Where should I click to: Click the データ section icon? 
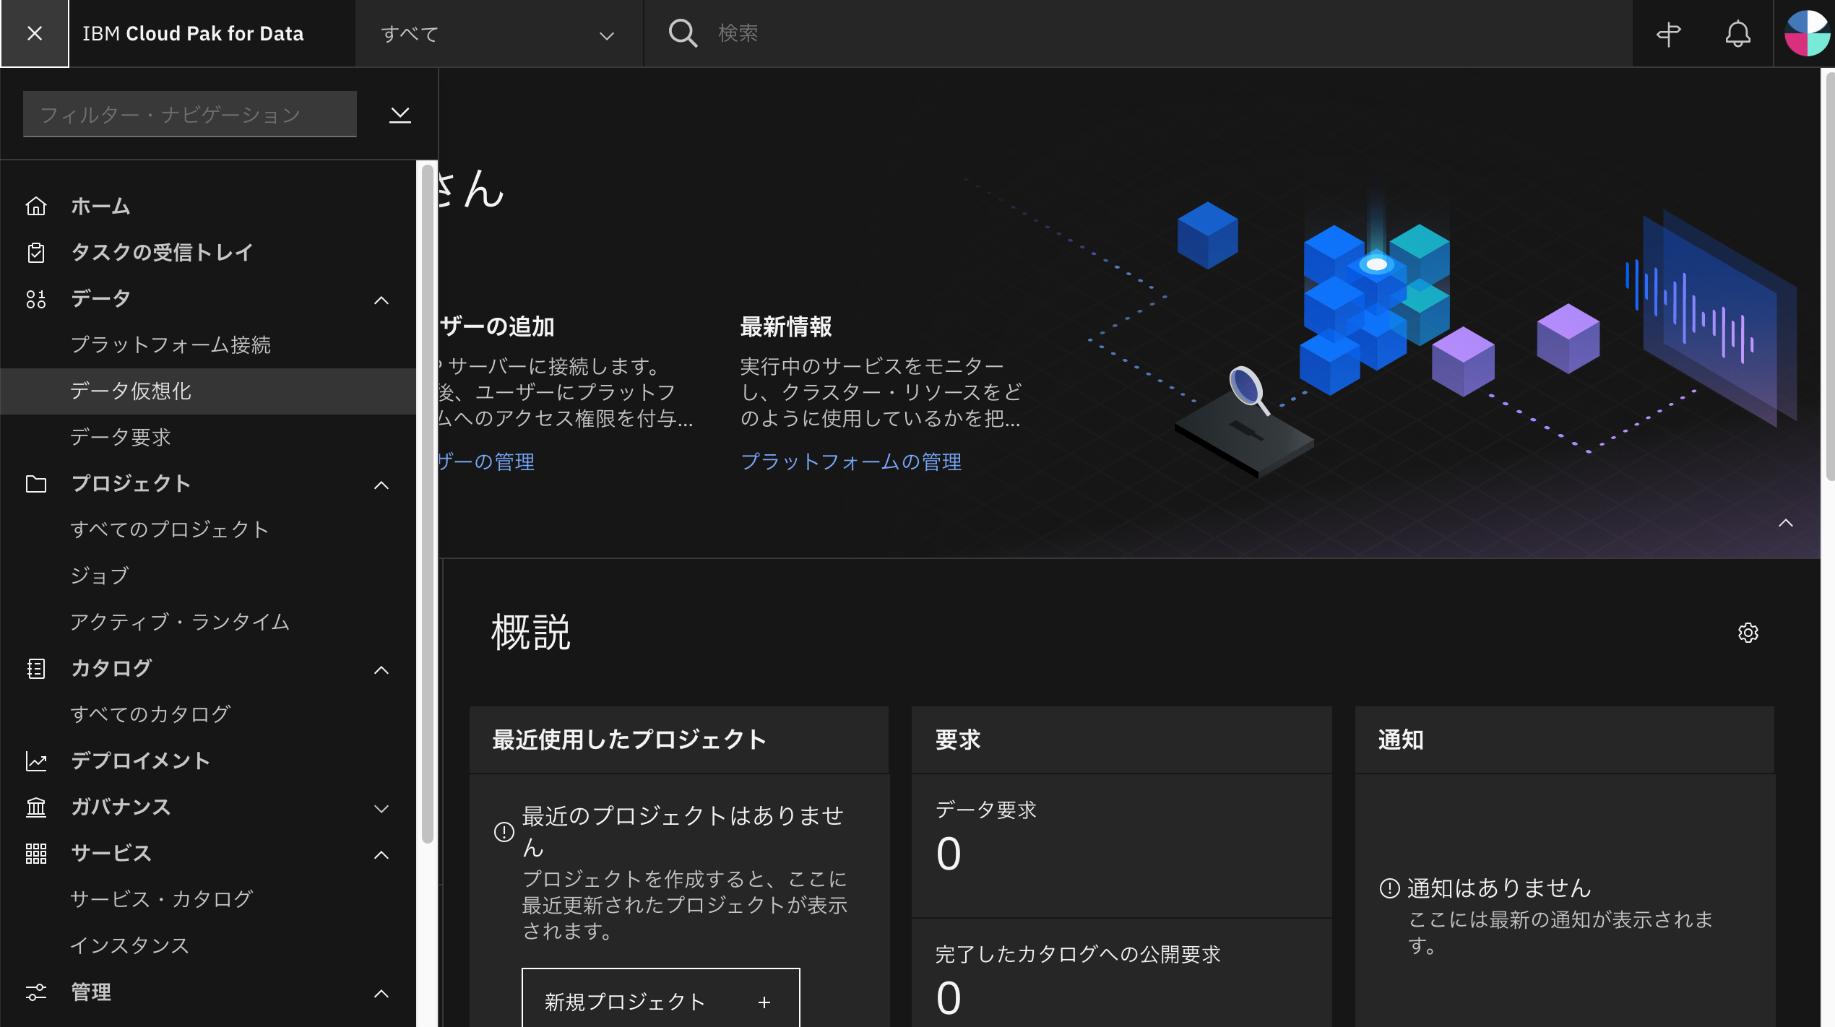point(36,298)
